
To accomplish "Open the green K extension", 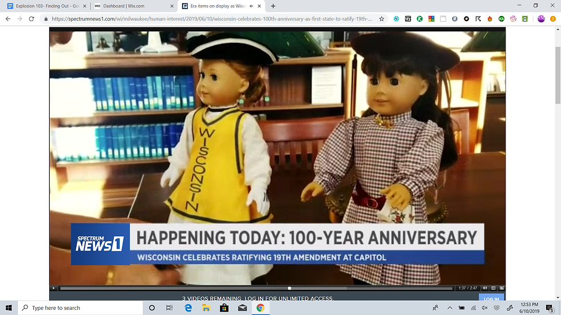I will coord(420,19).
